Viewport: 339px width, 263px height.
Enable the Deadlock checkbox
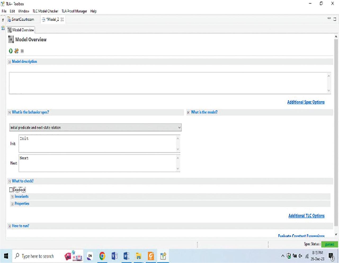click(11, 190)
